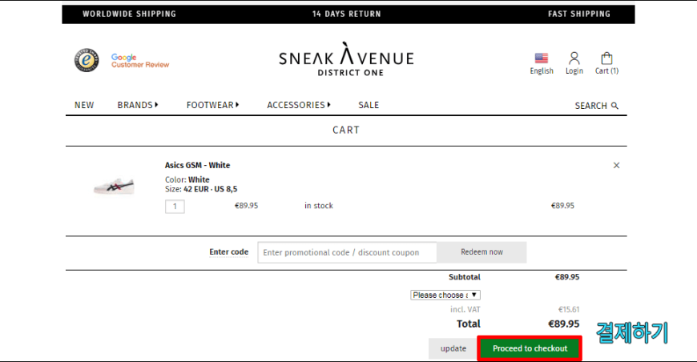Image resolution: width=697 pixels, height=362 pixels.
Task: Expand the FOOTWEAR menu
Action: click(212, 105)
